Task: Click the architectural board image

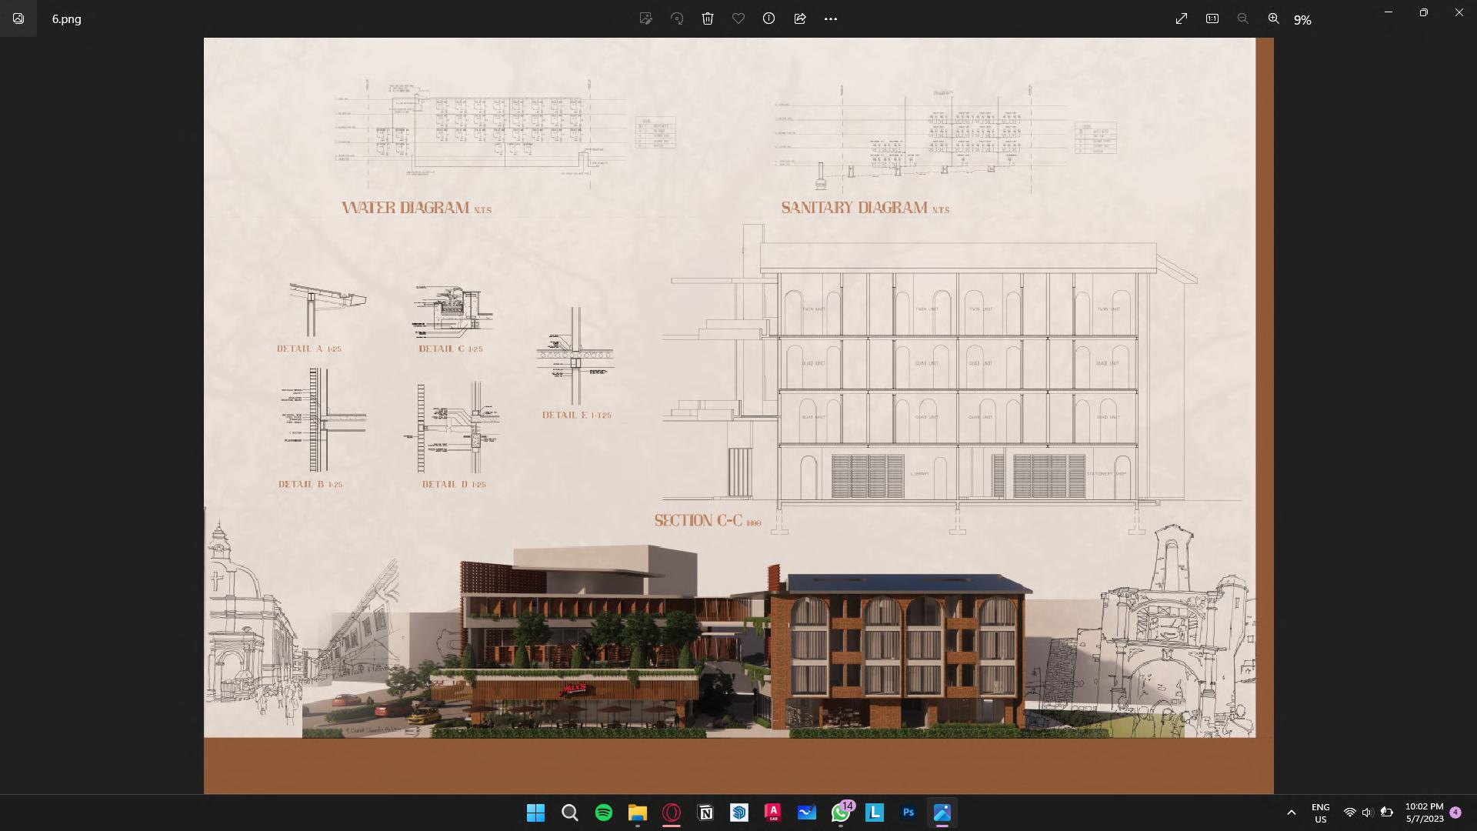Action: point(737,415)
